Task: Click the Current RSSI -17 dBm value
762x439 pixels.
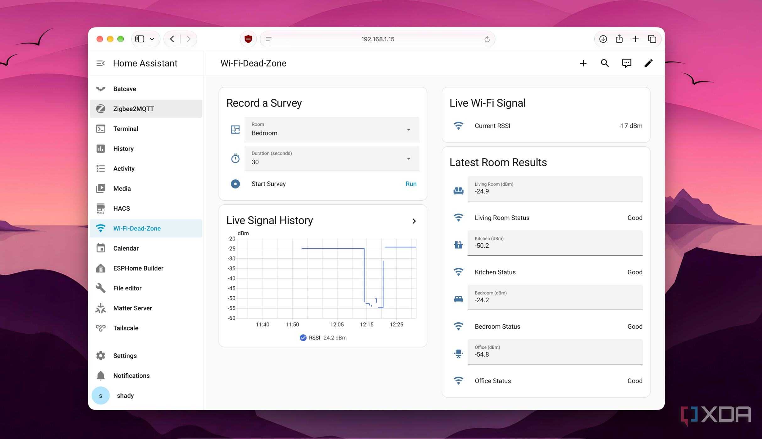Action: pyautogui.click(x=630, y=126)
